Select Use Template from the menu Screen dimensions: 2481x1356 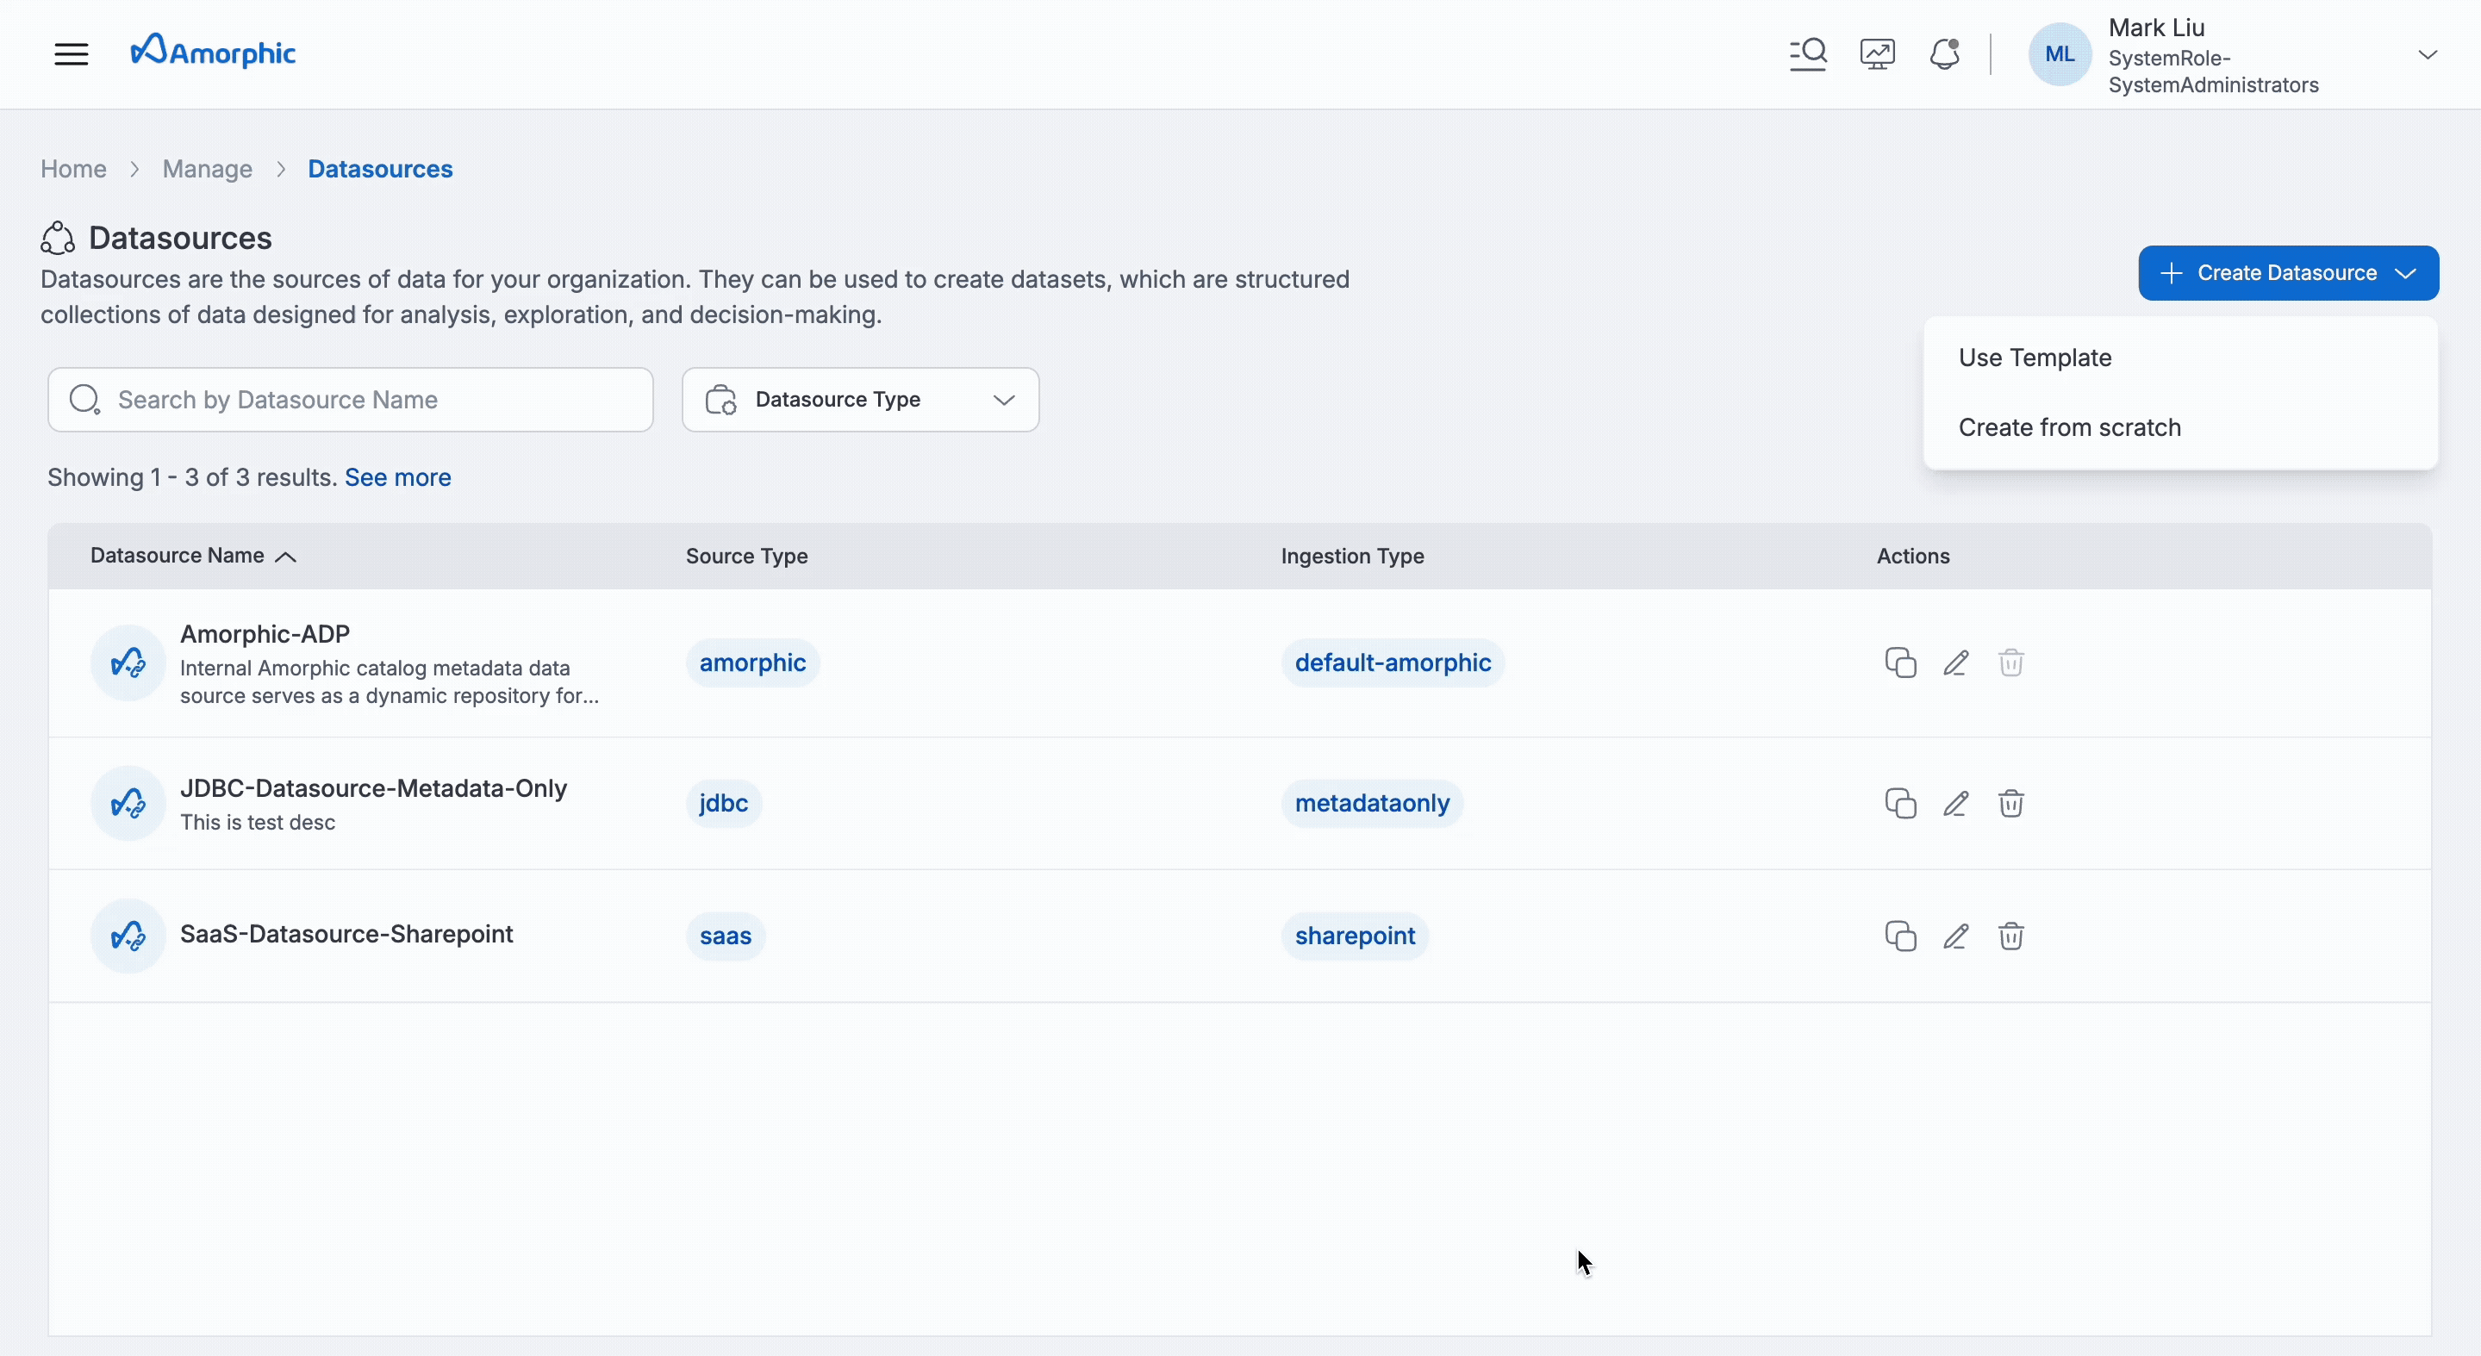(2034, 358)
